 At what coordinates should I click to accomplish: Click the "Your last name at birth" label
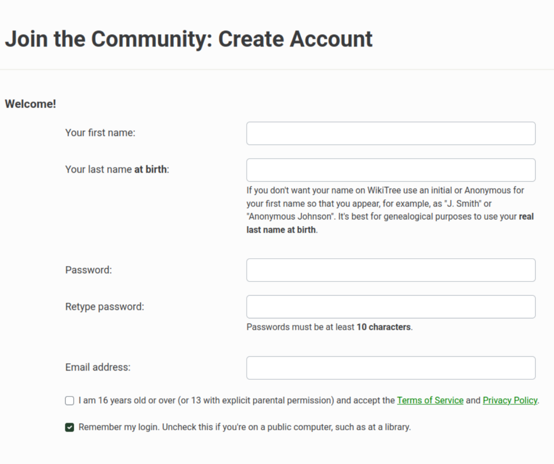coord(117,169)
